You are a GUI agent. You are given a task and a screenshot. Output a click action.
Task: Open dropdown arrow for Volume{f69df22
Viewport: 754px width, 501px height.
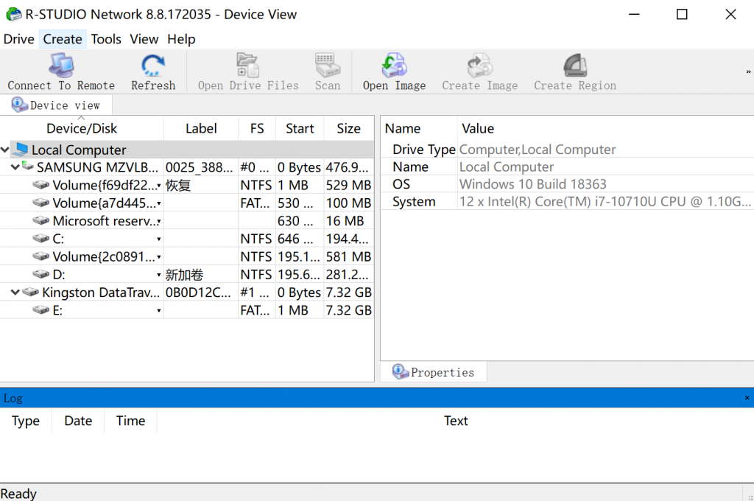159,185
